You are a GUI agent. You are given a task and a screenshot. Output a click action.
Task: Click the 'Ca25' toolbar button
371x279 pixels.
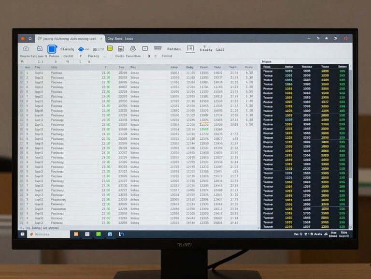(220, 50)
